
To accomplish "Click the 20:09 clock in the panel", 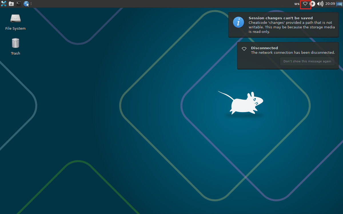I will [330, 4].
